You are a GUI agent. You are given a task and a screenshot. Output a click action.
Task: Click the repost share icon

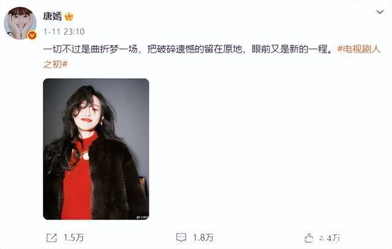pyautogui.click(x=51, y=237)
